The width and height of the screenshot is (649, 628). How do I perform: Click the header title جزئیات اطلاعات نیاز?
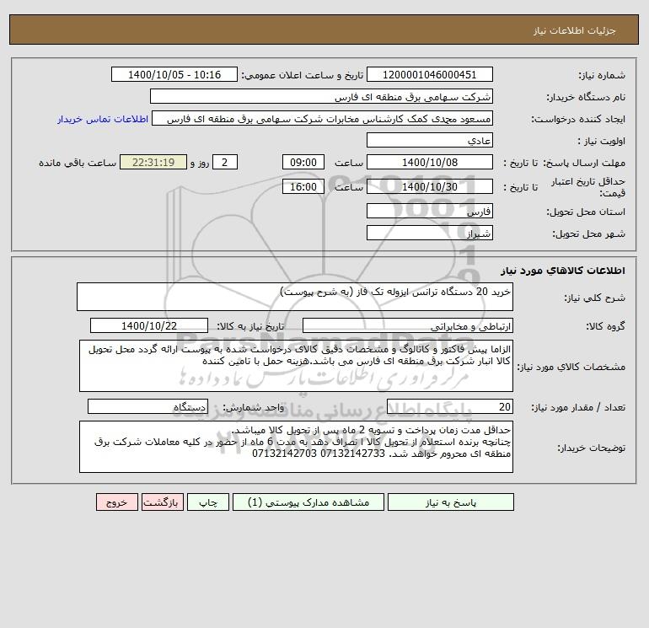575,30
